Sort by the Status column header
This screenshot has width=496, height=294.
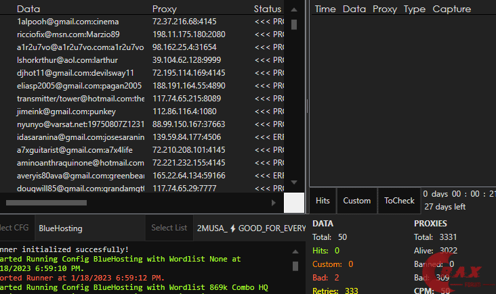coord(267,9)
